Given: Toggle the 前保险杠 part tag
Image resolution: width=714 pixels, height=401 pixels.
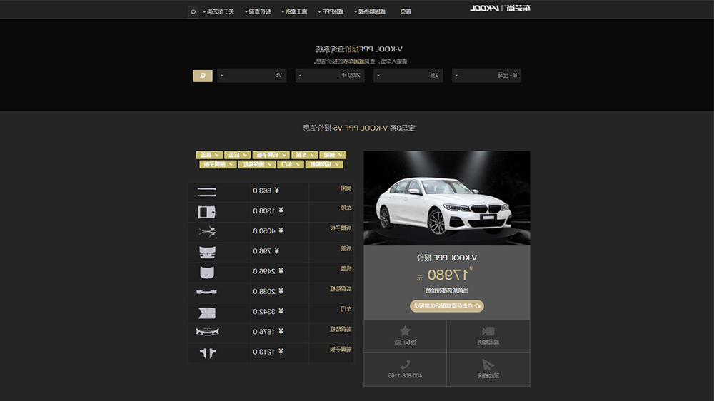Looking at the screenshot, I should coord(257,164).
